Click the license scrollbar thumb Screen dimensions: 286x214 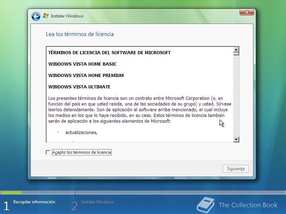[x=236, y=54]
